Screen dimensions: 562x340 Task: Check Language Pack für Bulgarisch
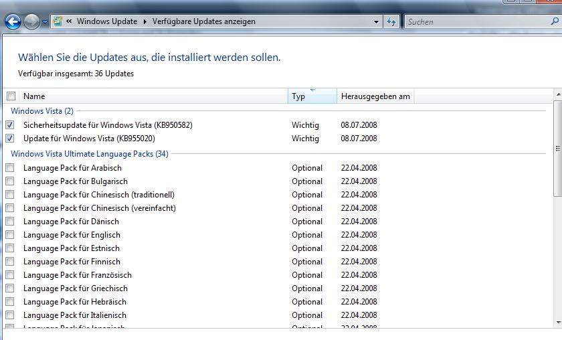coord(9,181)
